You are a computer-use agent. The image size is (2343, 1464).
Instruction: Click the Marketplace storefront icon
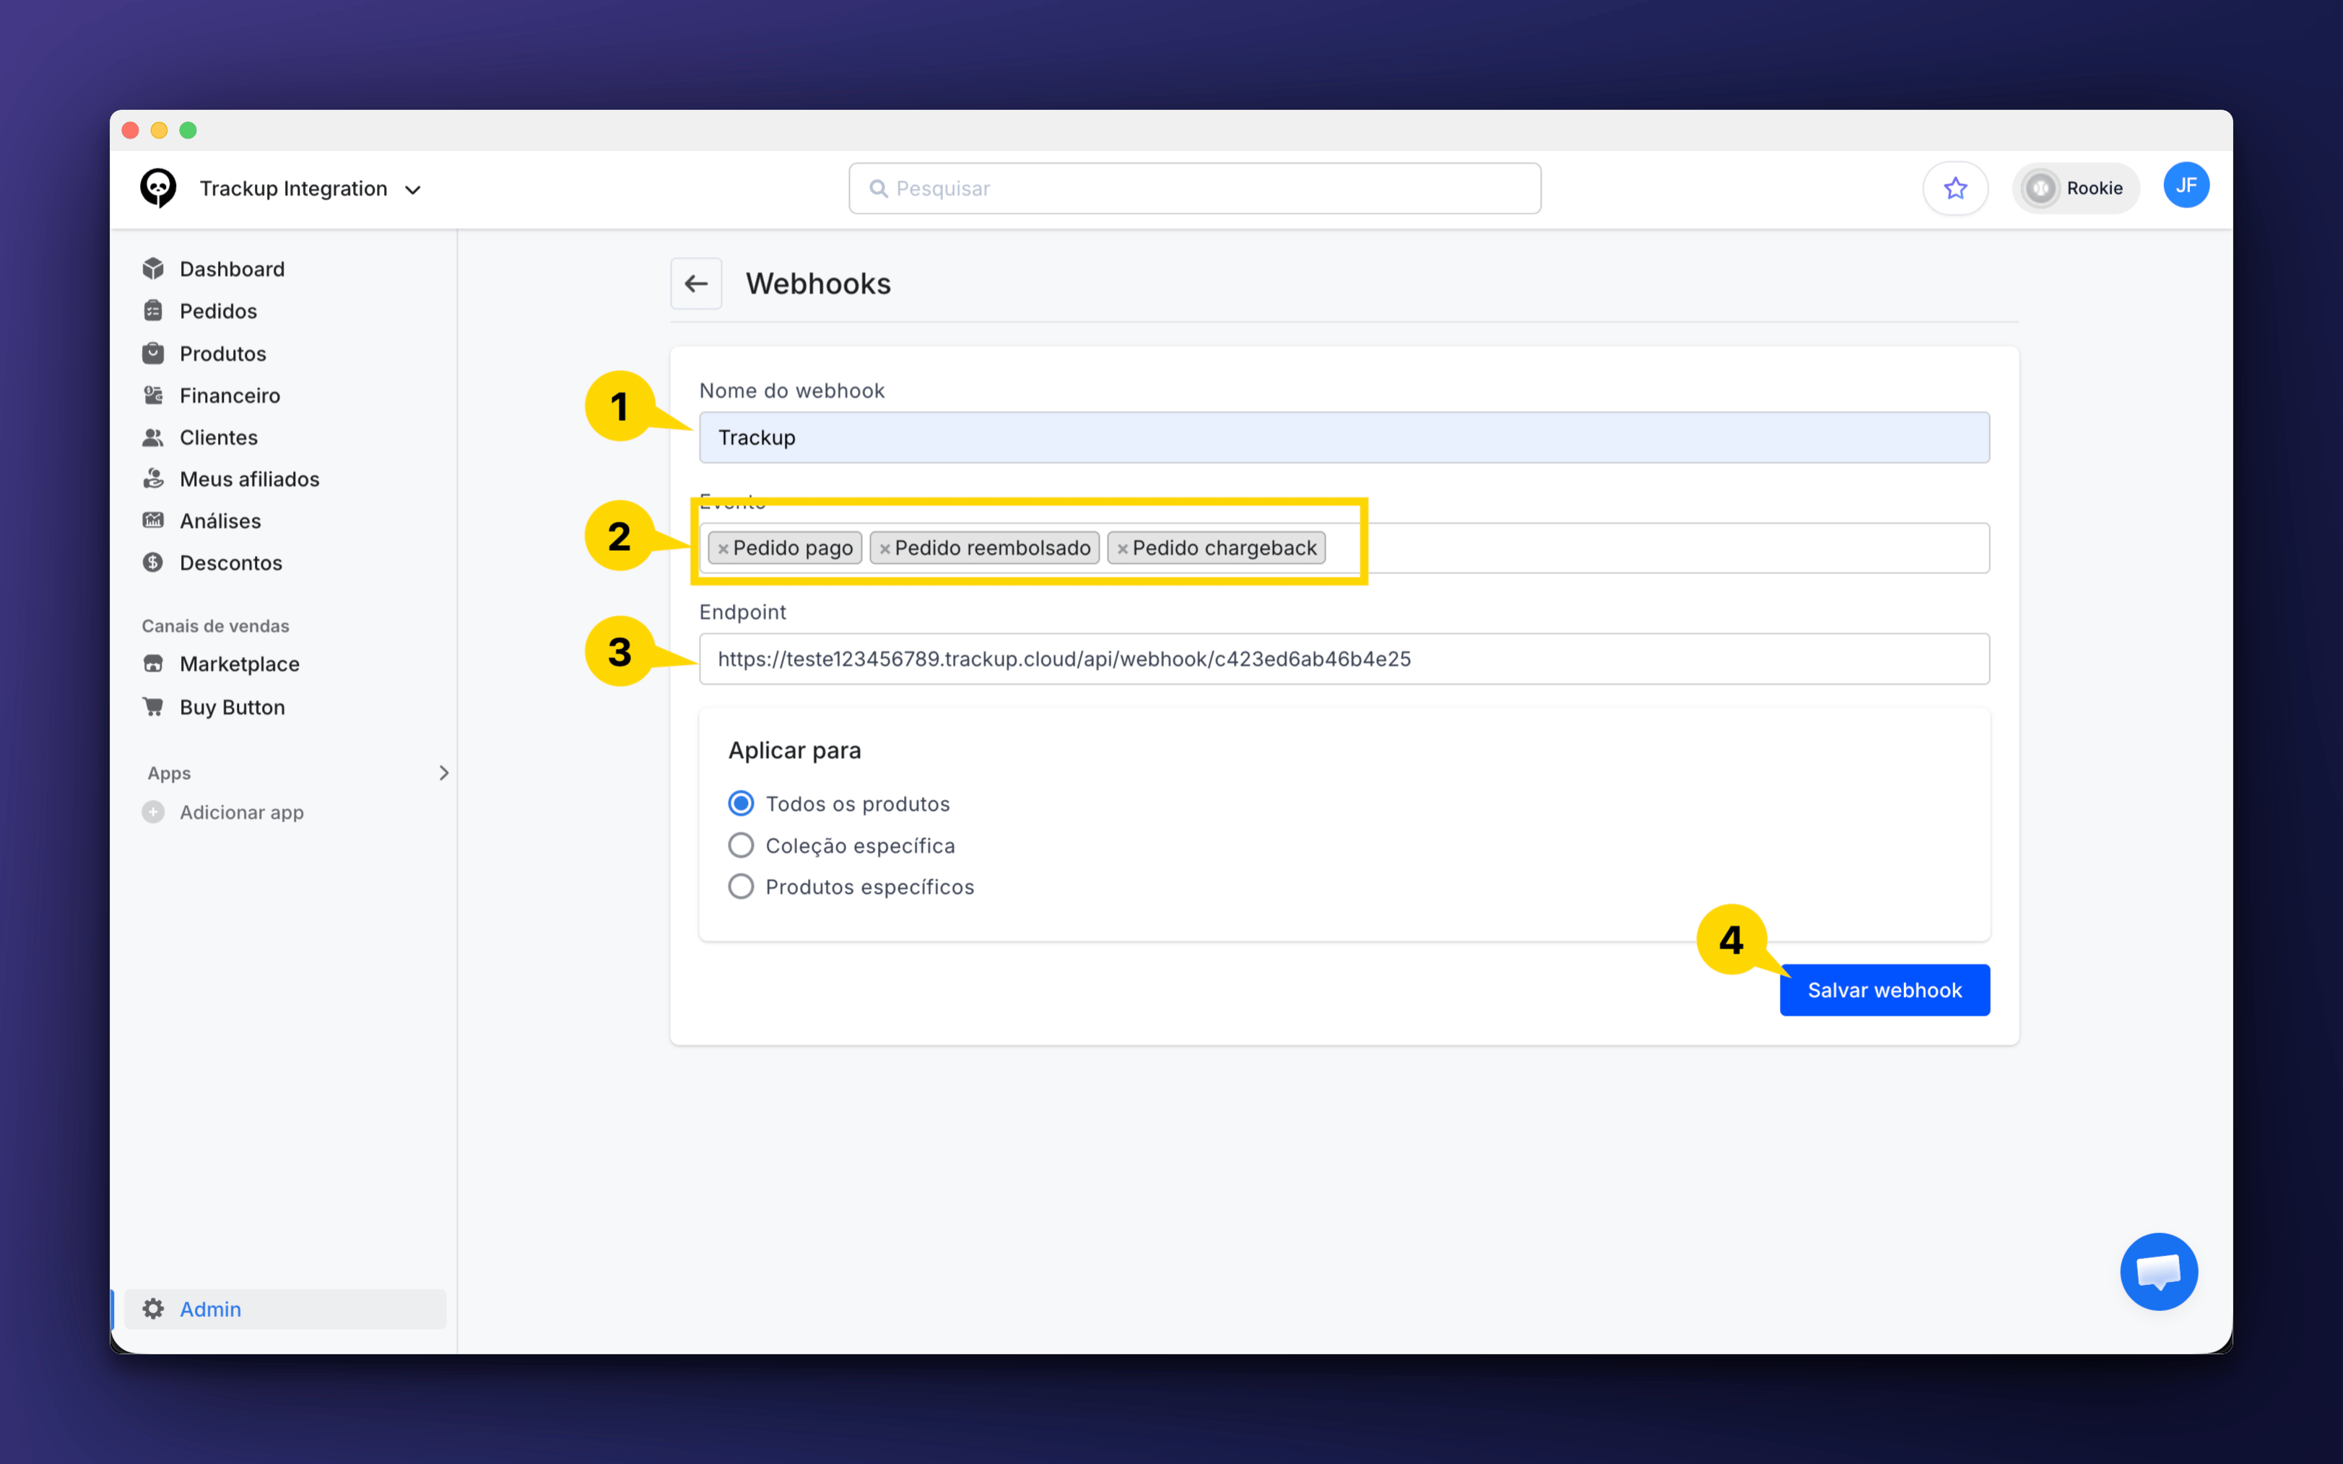[x=153, y=663]
